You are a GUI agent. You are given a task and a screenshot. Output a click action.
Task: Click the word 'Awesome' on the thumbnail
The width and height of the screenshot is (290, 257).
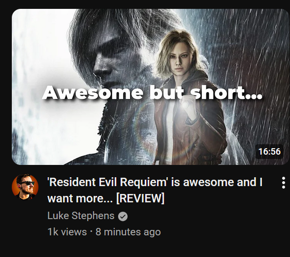(x=93, y=92)
